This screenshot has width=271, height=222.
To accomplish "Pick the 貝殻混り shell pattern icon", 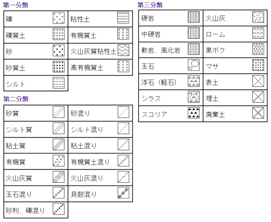I will 123,193.
